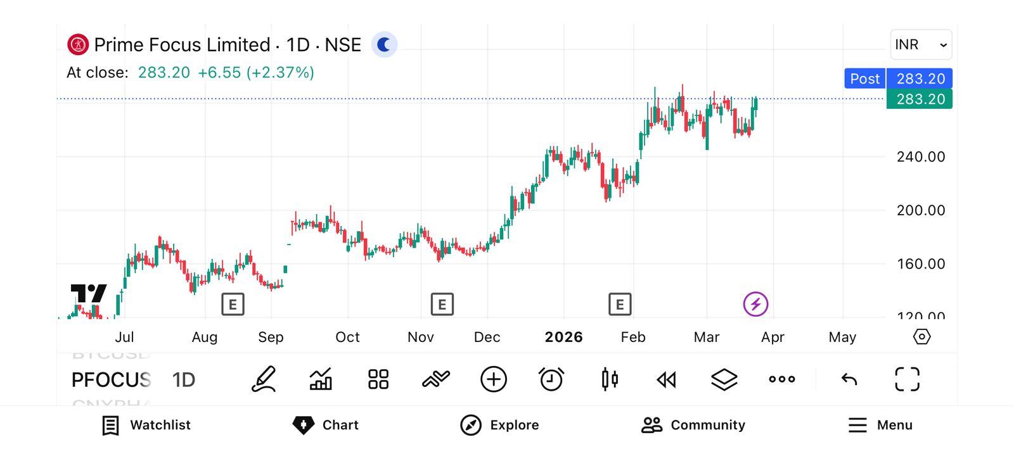The height and width of the screenshot is (468, 1014).
Task: Switch to the Watchlist tab
Action: (x=146, y=425)
